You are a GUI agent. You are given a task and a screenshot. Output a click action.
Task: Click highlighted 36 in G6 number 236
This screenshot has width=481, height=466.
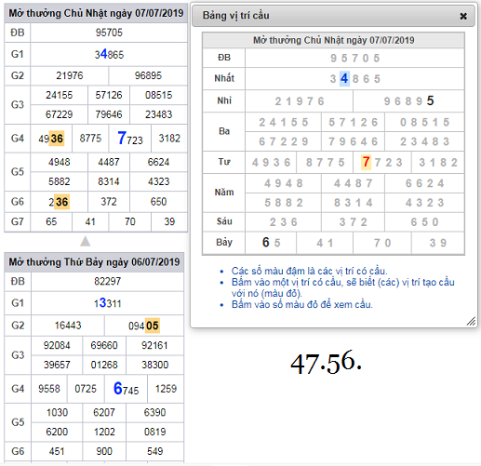pos(62,202)
